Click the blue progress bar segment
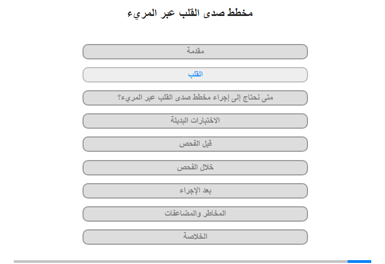 (359, 262)
